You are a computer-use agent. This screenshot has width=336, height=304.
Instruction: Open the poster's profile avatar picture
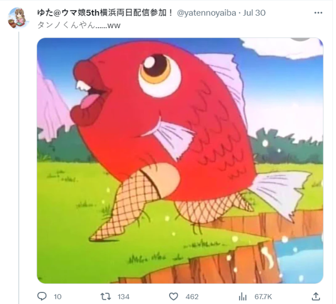(x=17, y=18)
